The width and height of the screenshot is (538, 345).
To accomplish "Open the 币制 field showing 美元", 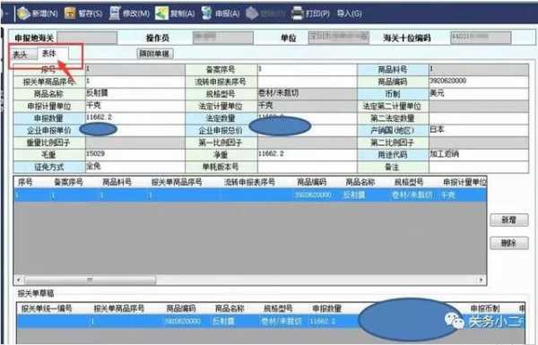I will pyautogui.click(x=479, y=94).
